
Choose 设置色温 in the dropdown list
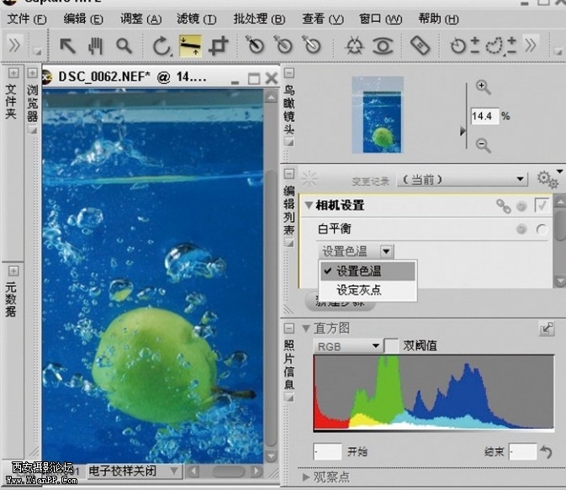click(368, 271)
